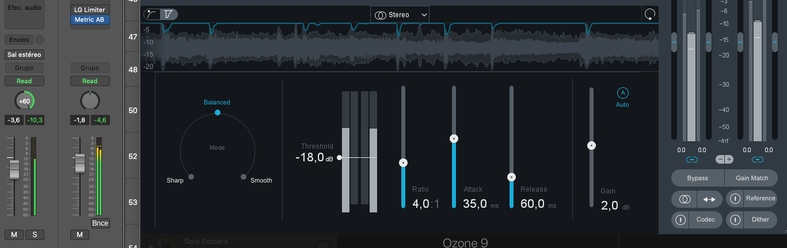
Task: Toggle the Codec power switch
Action: click(680, 219)
